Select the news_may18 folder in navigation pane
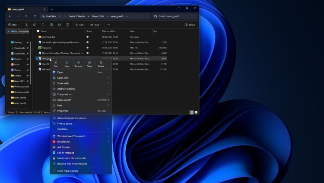This screenshot has height=183, width=324. (x=19, y=98)
